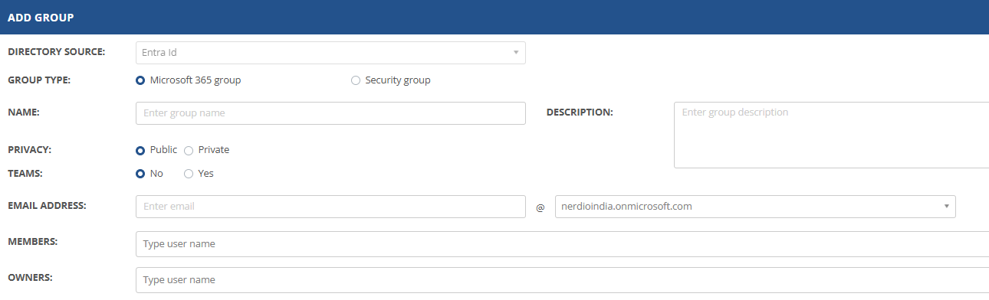Click the Directory Source dropdown arrow
Screen dimensions: 989x300
tap(516, 53)
